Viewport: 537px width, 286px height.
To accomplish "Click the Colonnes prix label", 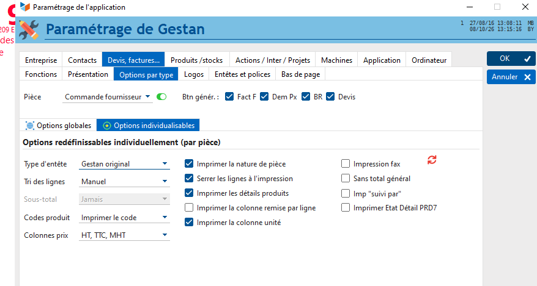I will [x=46, y=235].
